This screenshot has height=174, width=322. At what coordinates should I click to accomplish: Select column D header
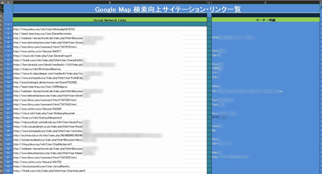tap(266, 2)
